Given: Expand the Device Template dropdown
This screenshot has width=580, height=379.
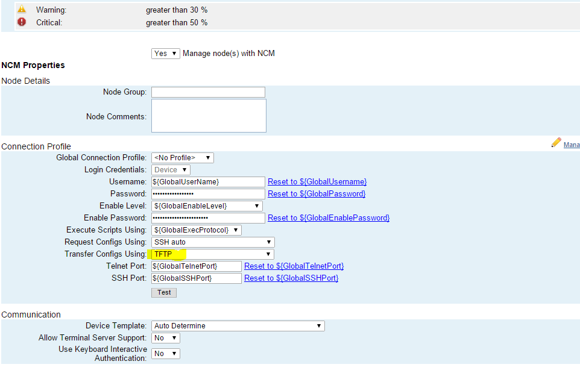Looking at the screenshot, I should pos(238,326).
